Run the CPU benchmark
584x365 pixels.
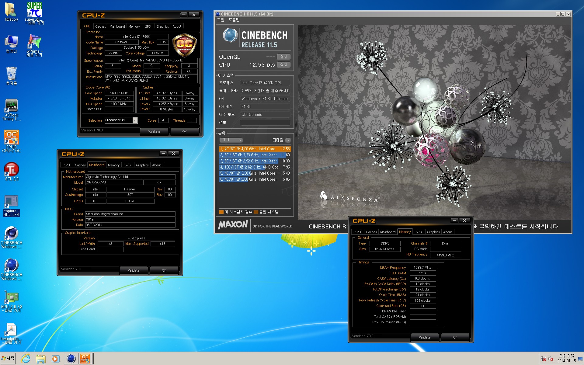[284, 65]
